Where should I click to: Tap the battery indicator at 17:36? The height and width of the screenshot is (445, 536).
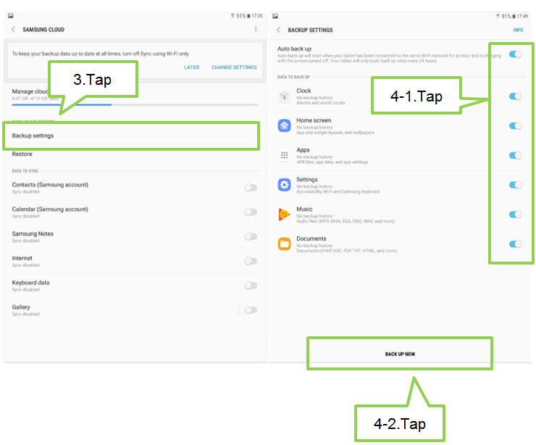tap(249, 16)
